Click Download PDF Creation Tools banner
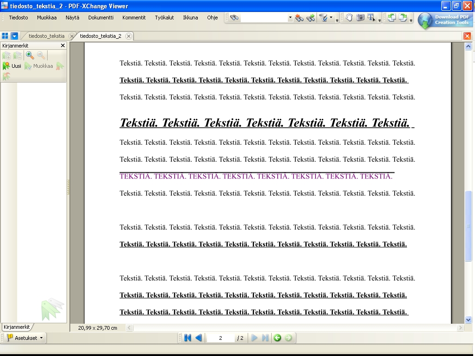This screenshot has width=475, height=356. click(x=445, y=20)
